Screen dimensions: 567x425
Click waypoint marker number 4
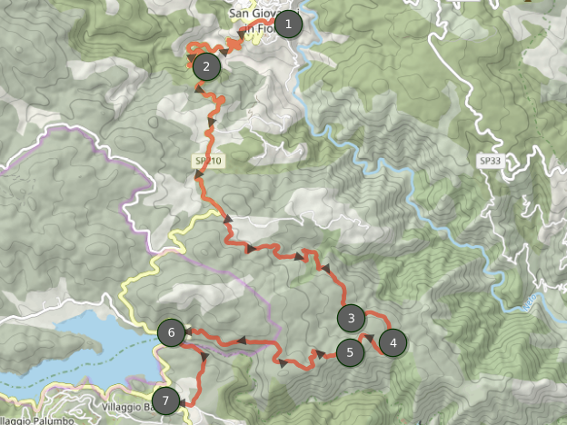(x=393, y=343)
